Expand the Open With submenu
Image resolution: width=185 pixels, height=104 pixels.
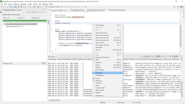pos(108,47)
